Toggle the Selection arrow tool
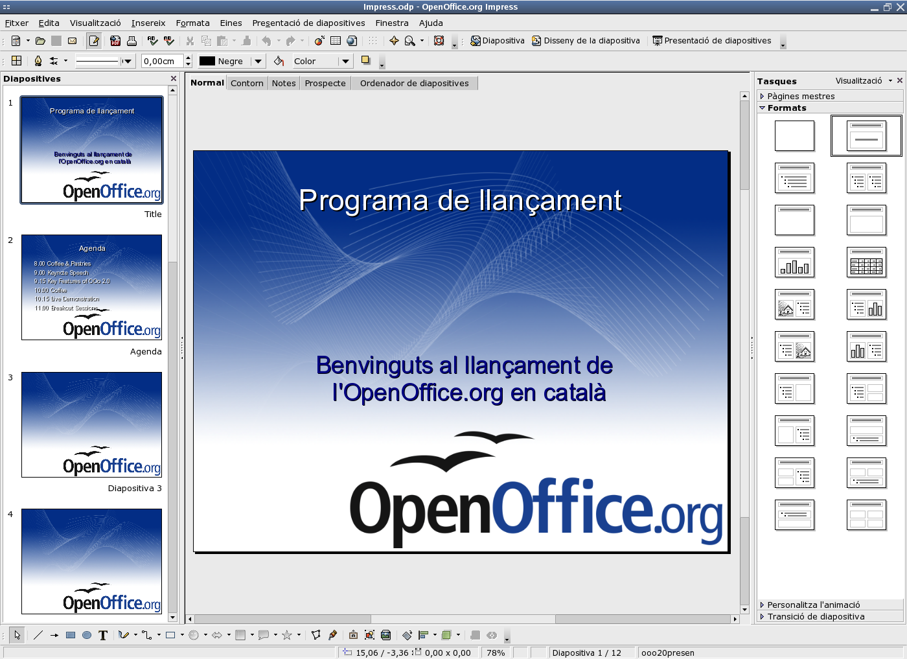 pos(17,635)
